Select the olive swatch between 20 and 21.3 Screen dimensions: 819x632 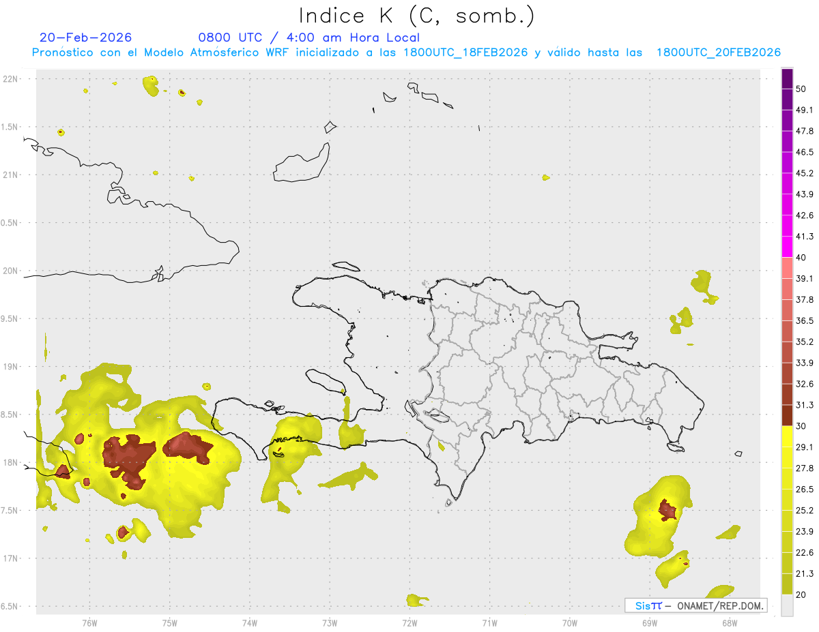coord(787,584)
